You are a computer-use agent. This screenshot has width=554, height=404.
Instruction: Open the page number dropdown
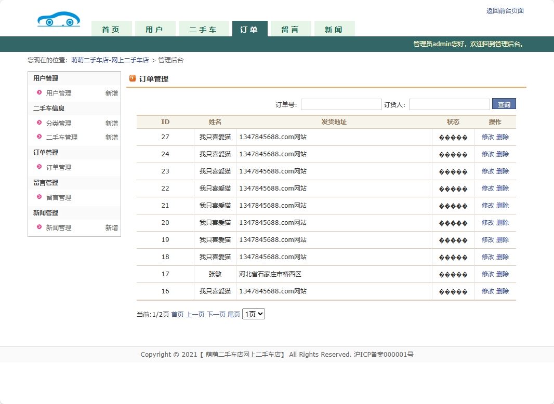click(254, 314)
